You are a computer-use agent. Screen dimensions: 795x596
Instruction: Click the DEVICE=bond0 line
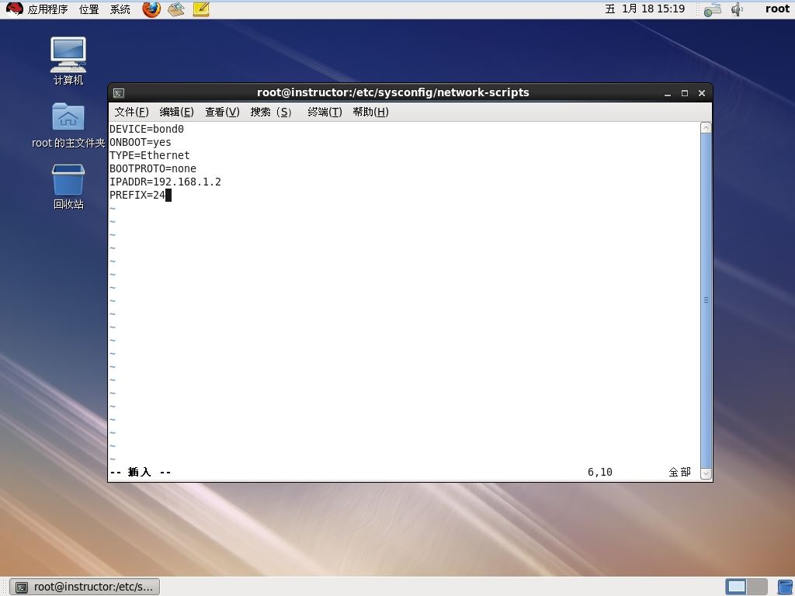[x=147, y=130]
